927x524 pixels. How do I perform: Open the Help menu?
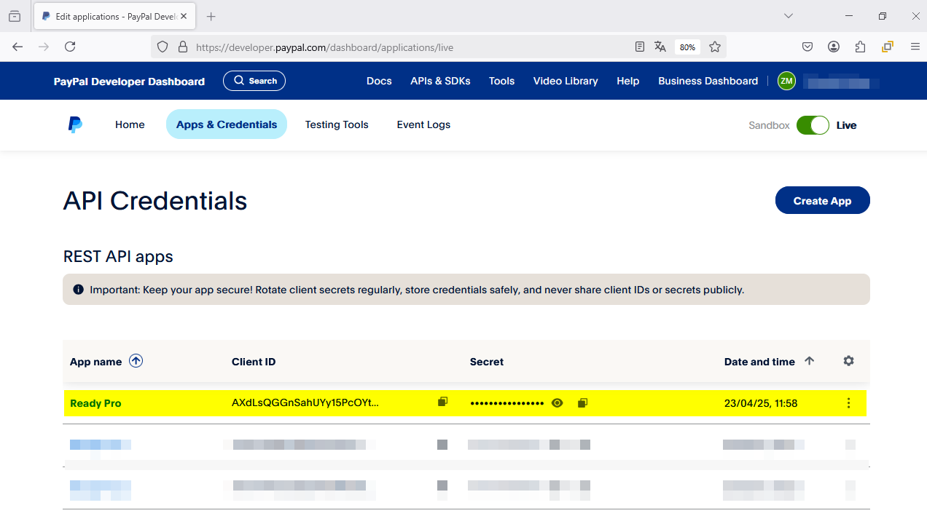point(627,81)
